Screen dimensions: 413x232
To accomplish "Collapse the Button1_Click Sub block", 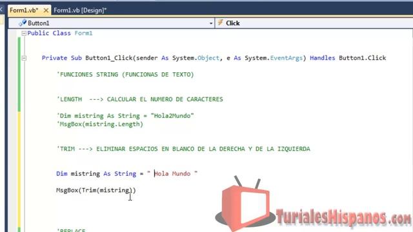I will (x=24, y=58).
